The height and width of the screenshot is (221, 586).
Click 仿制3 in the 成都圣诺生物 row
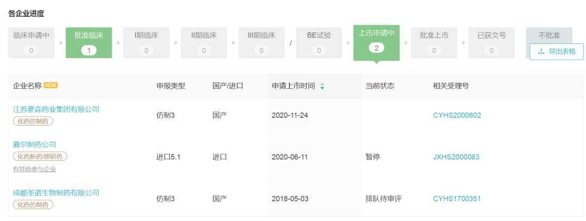click(x=165, y=199)
